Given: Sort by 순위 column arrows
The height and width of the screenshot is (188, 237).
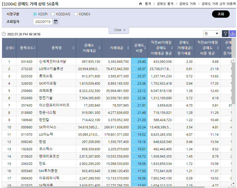Looking at the screenshot, I should pyautogui.click(x=14, y=48).
